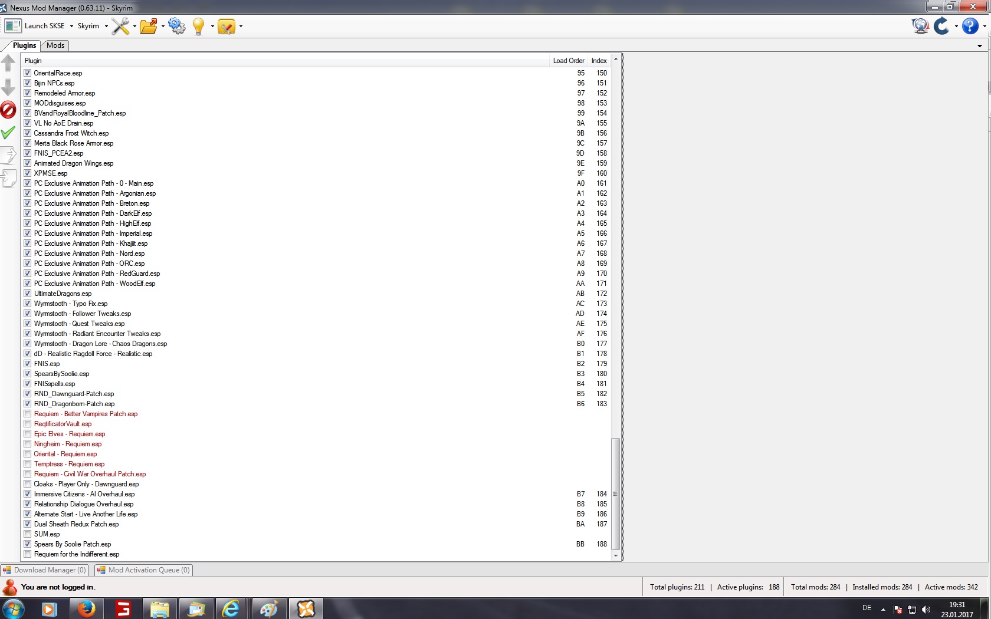Open the tab panel options dropdown arrow
Screen dimensions: 991x619
tap(980, 46)
